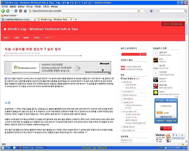Click the blue bracketed link starting the post
The width and height of the screenshot is (189, 151).
click(7, 79)
